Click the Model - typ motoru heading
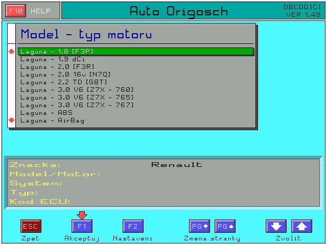The width and height of the screenshot is (327, 245). click(86, 35)
